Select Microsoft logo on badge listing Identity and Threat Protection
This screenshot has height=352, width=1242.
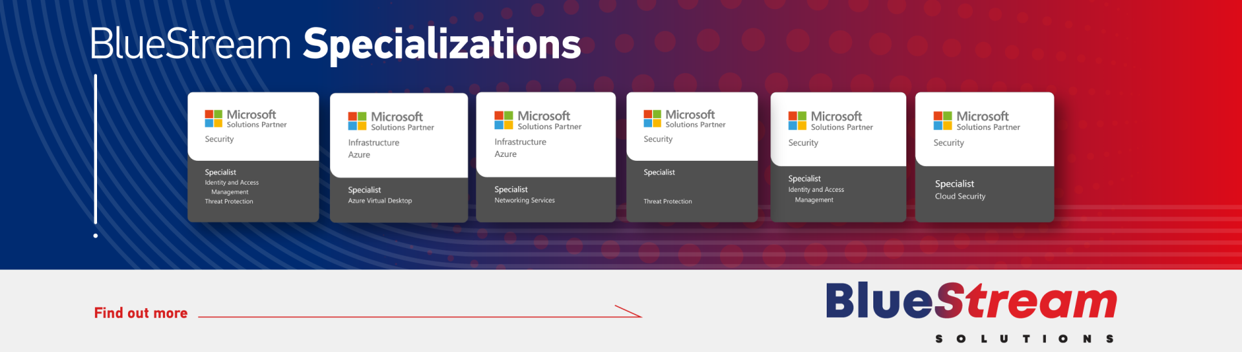(x=213, y=119)
